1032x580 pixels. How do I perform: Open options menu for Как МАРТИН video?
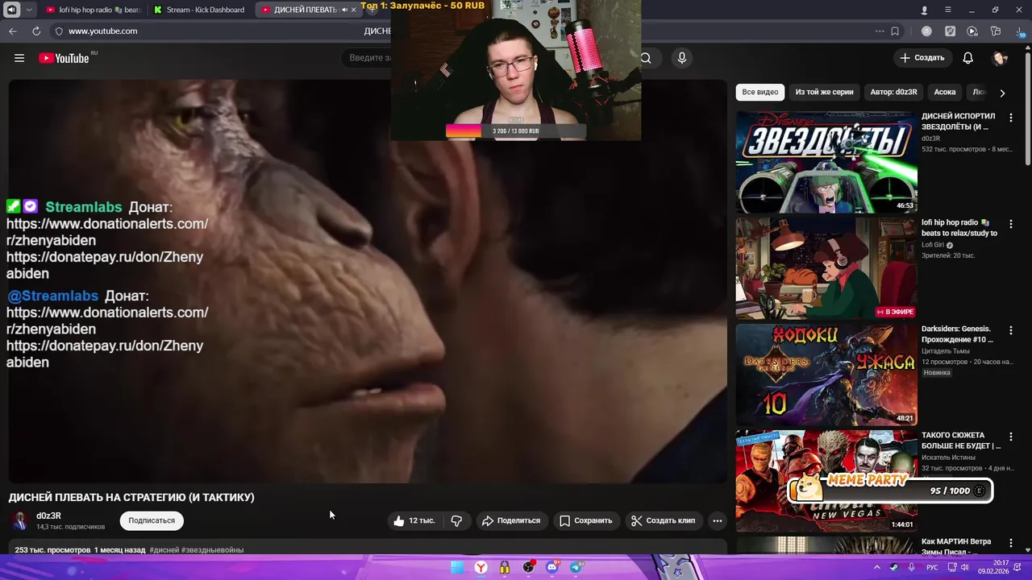pos(1010,543)
